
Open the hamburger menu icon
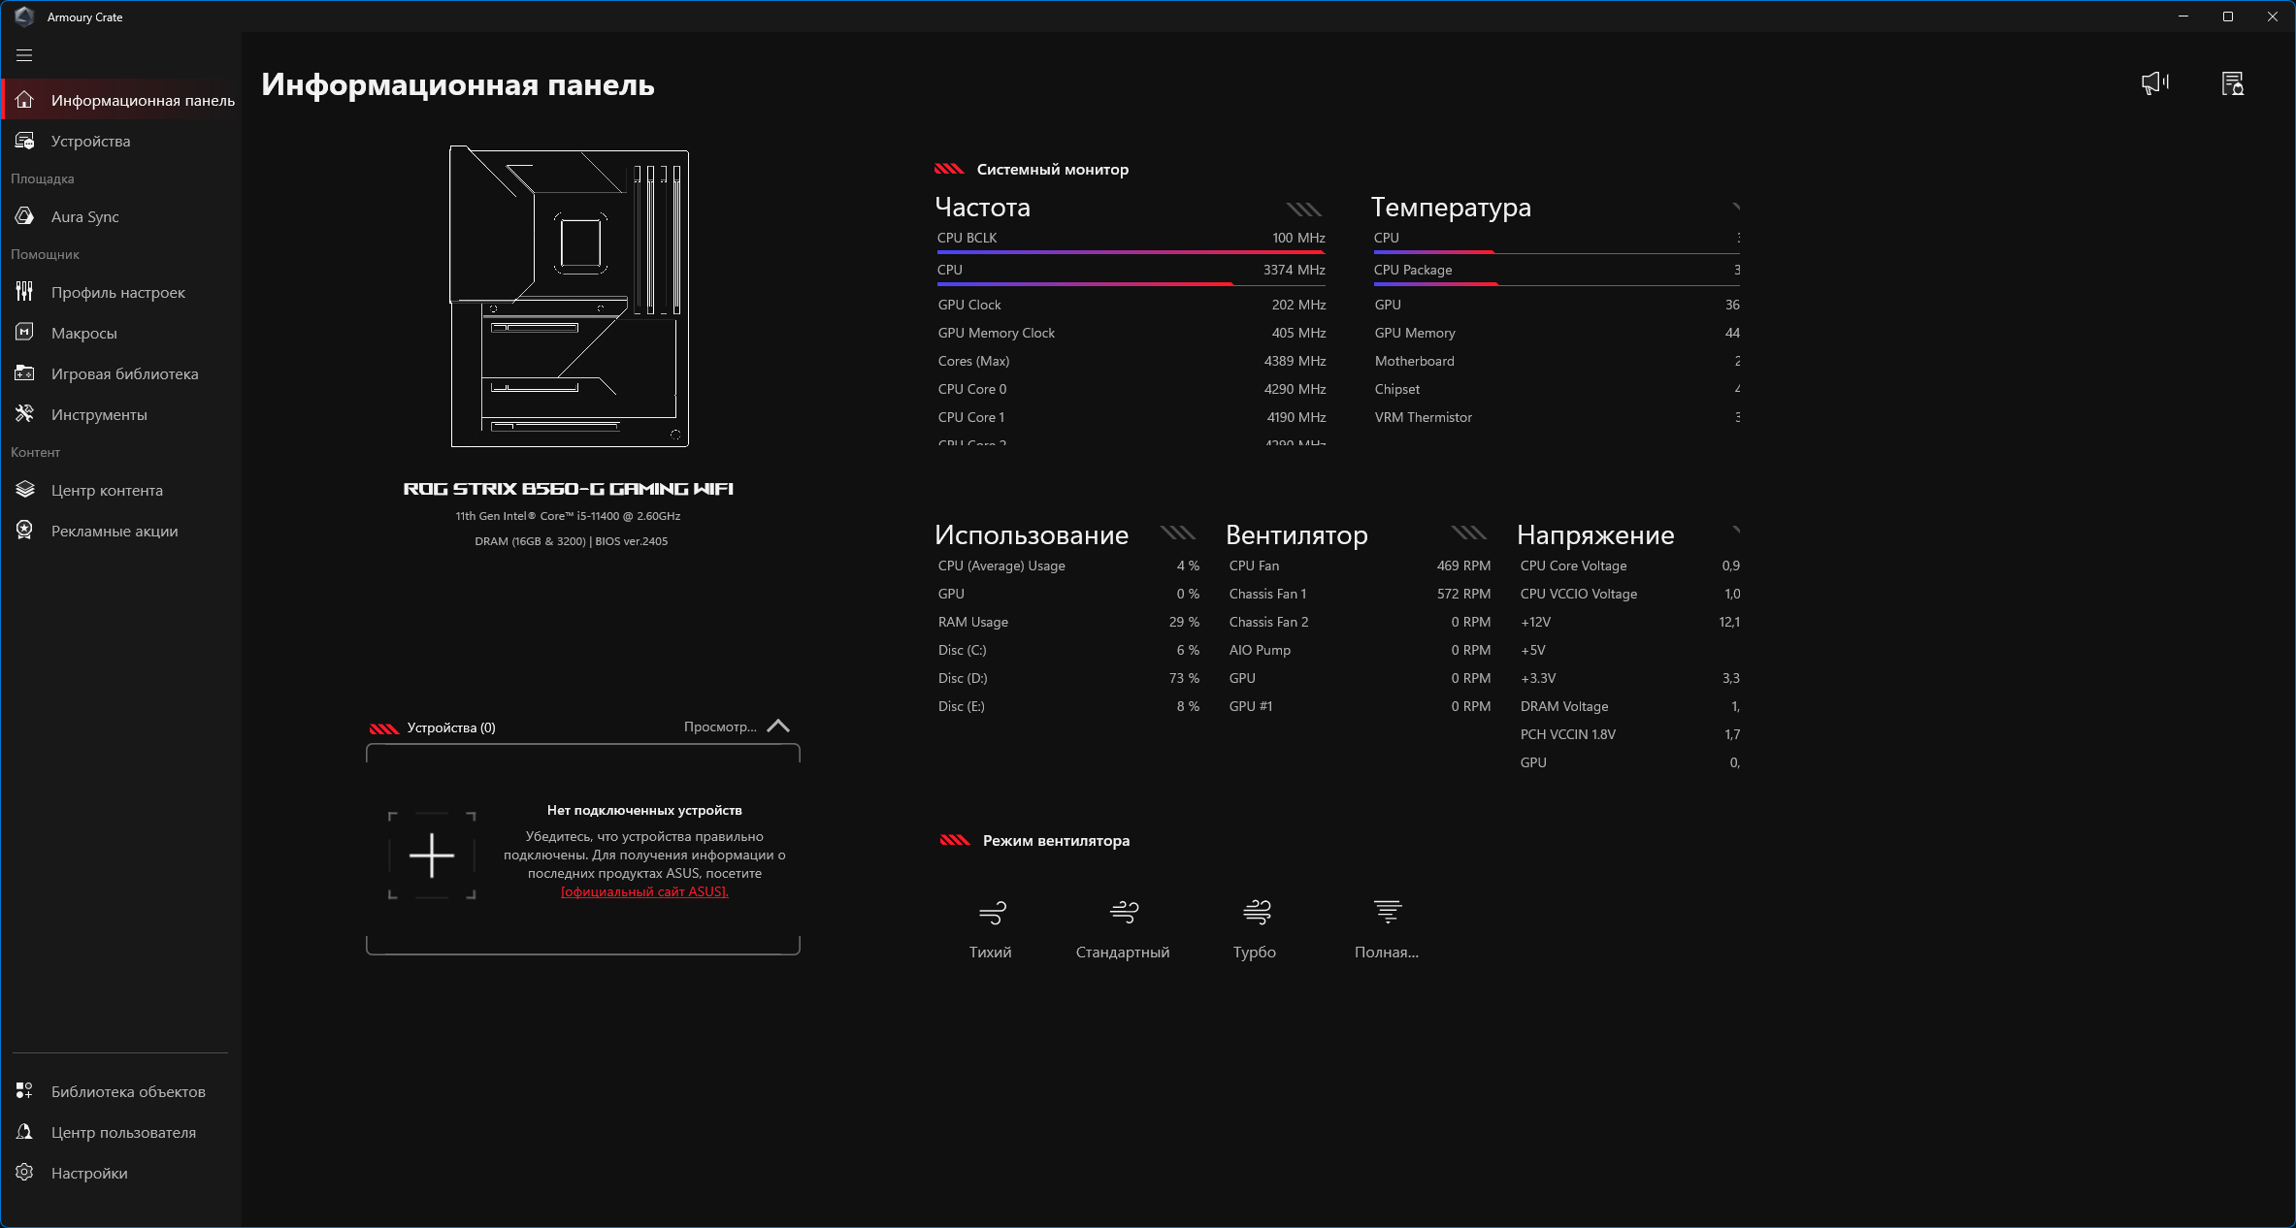(x=24, y=55)
